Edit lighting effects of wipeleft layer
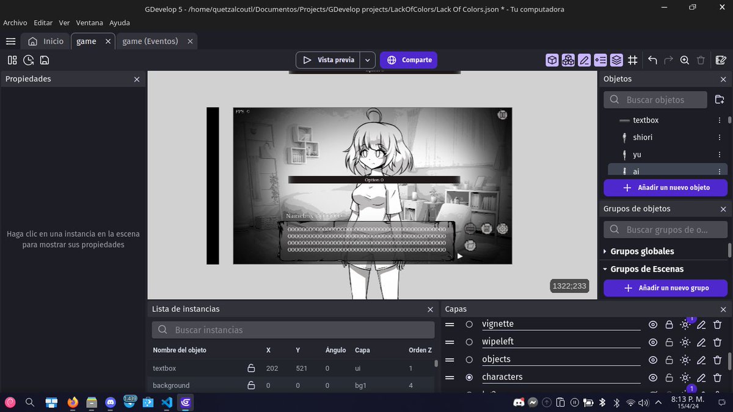The height and width of the screenshot is (412, 733). click(685, 342)
